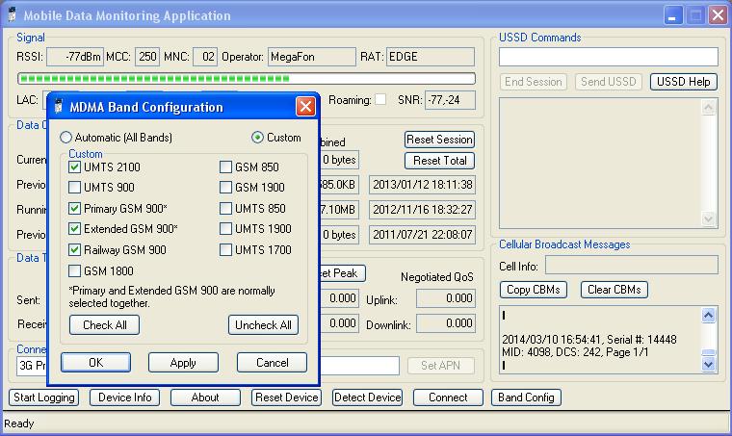Click the connection profile field '3G Pr'
Screen dimensions: 732x436
[x=32, y=365]
